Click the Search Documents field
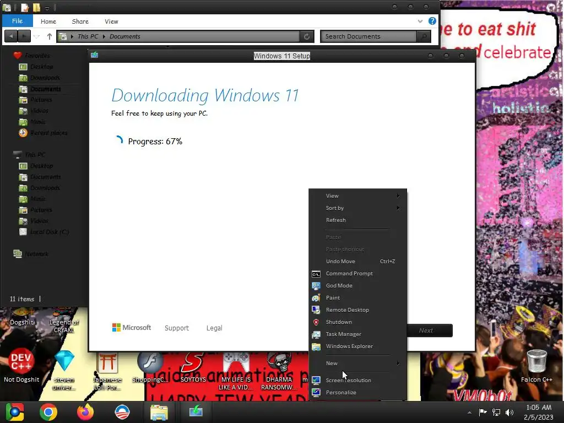 pyautogui.click(x=368, y=36)
